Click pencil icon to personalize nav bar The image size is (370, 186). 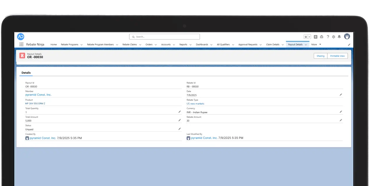click(349, 45)
